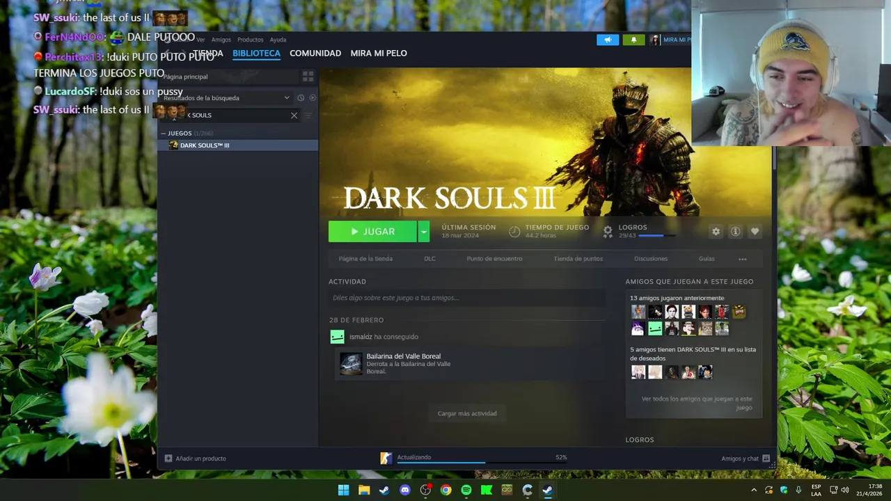Open the Tienda de puntos link
The image size is (891, 501).
578,259
